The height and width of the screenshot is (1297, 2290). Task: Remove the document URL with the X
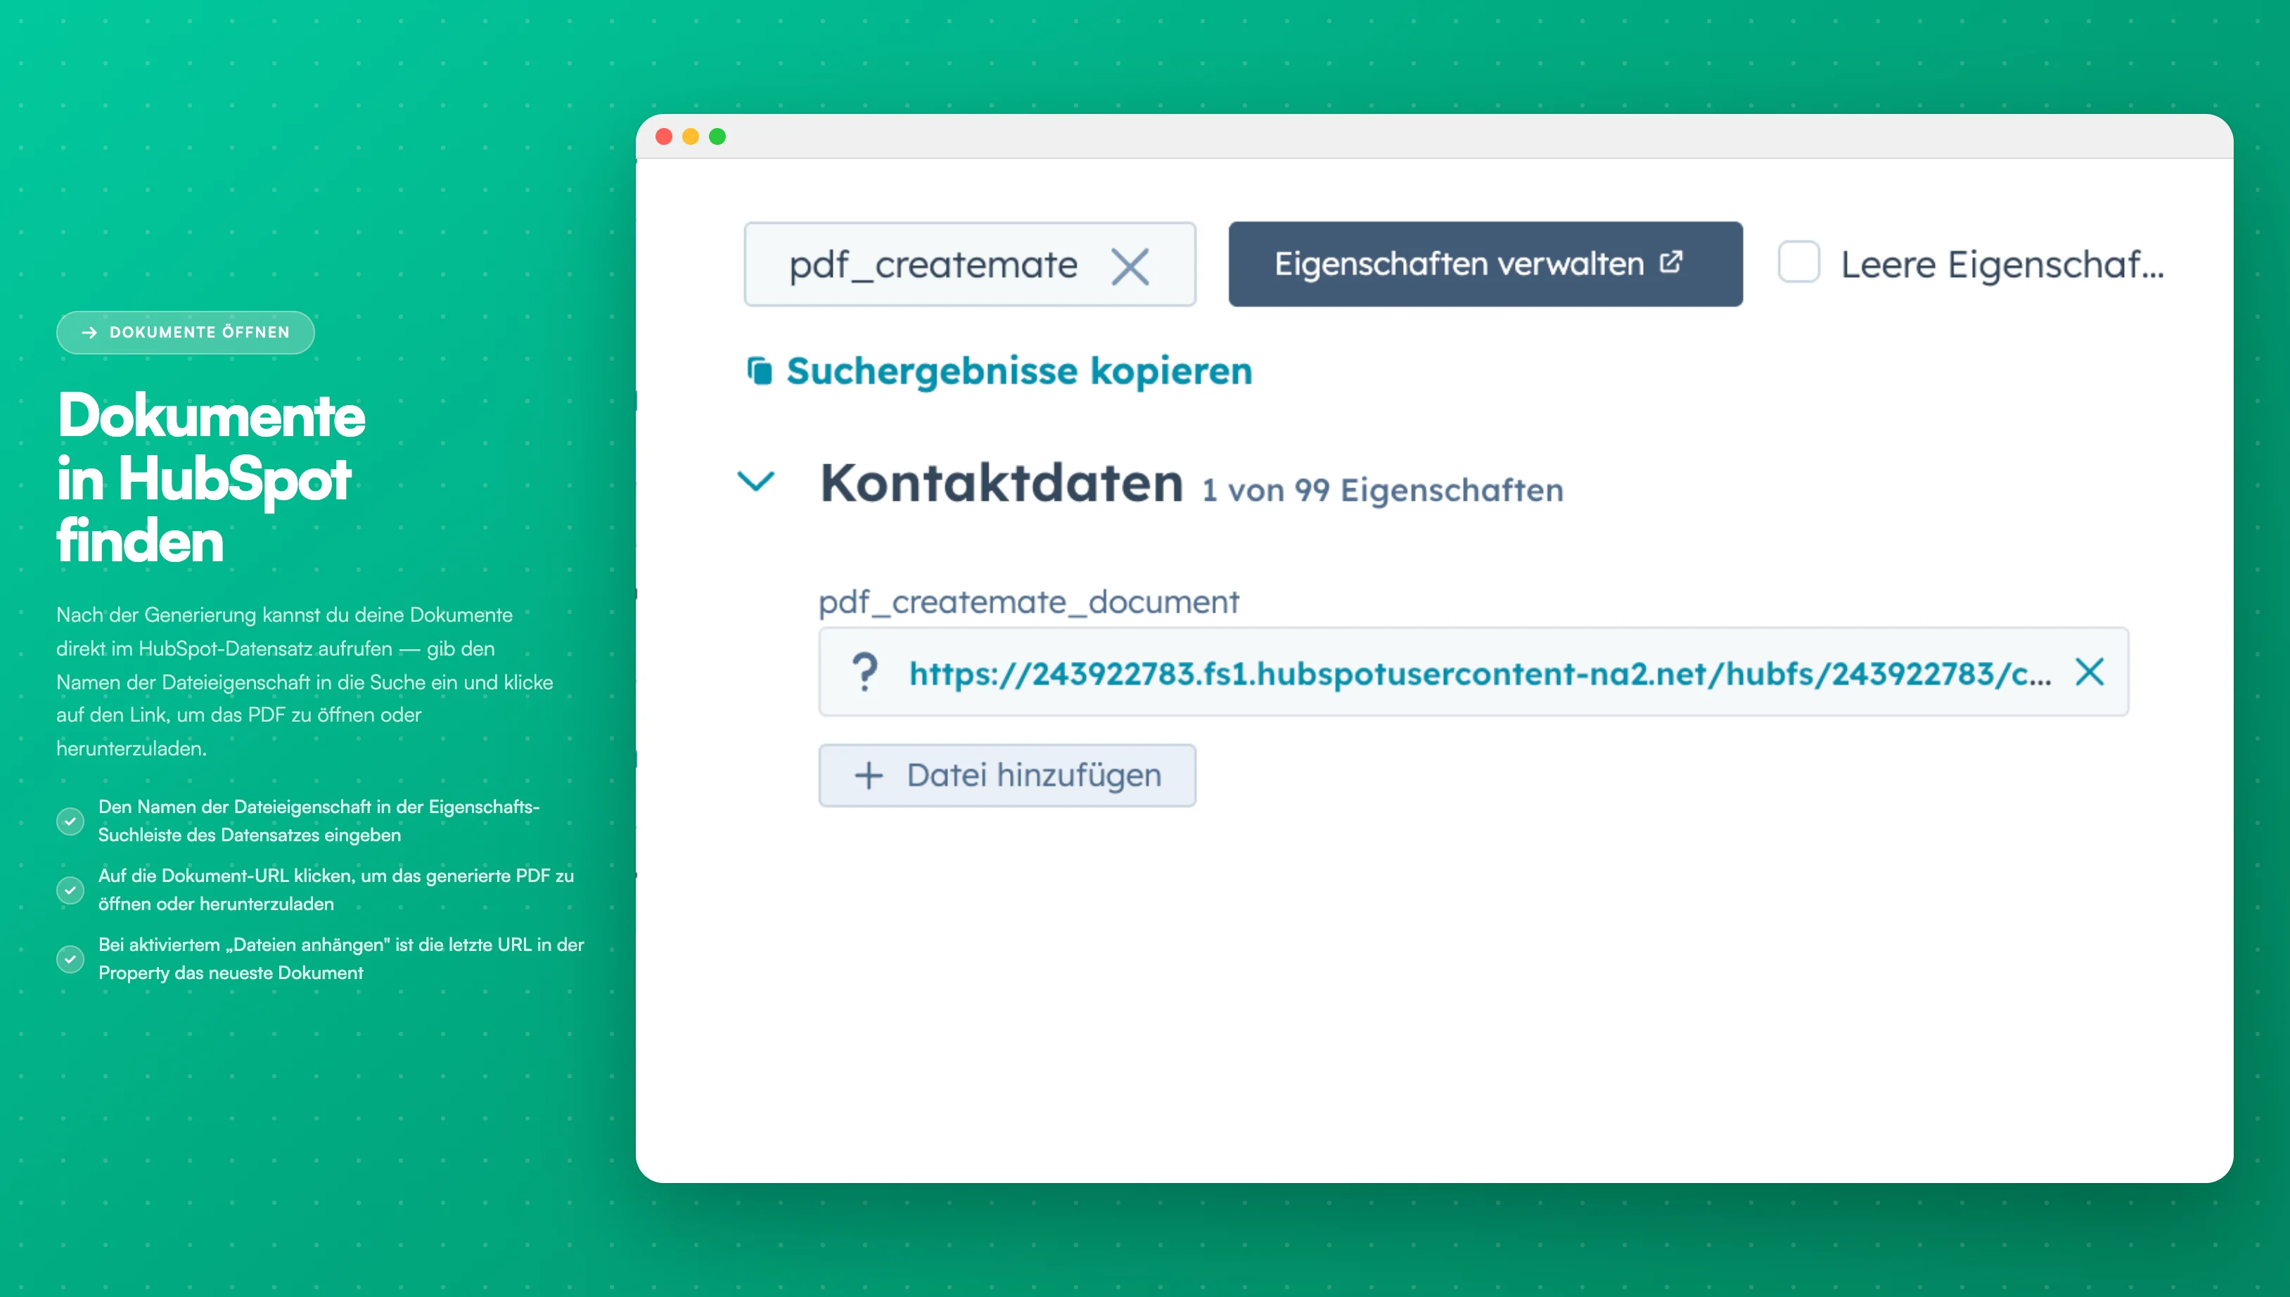(2089, 672)
